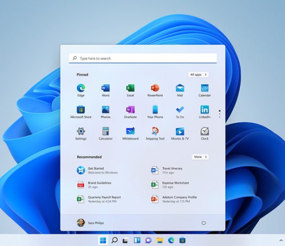The image size is (285, 246).
Task: Open the Calendar app
Action: (204, 90)
